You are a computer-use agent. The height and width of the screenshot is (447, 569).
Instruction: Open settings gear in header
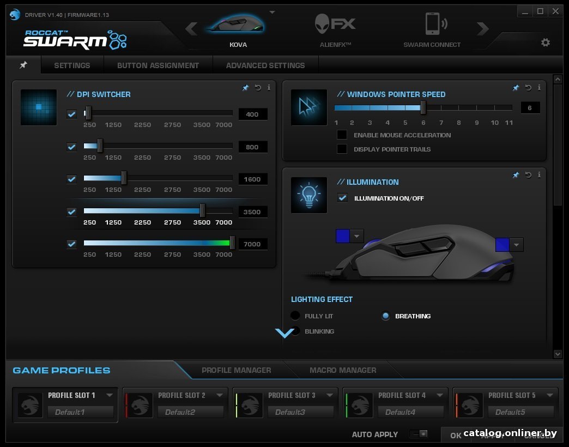[546, 43]
